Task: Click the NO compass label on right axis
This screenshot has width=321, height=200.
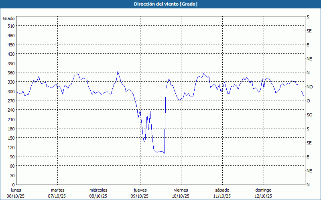Action: point(309,87)
